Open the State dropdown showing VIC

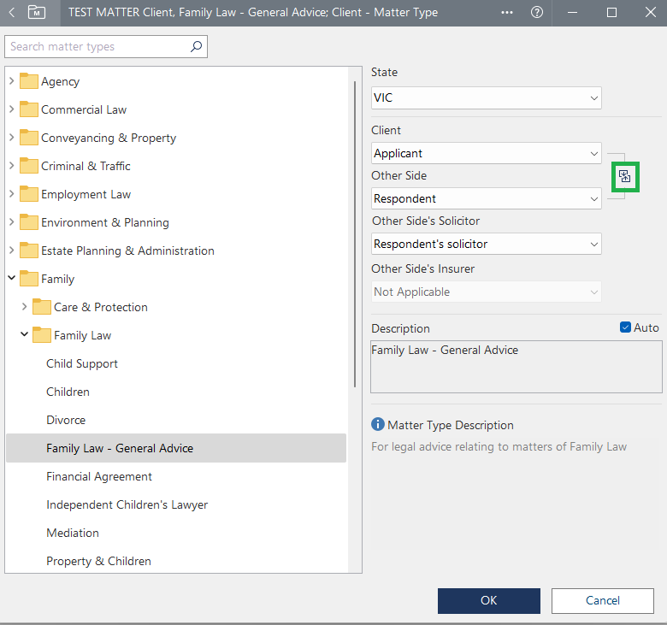pos(486,98)
